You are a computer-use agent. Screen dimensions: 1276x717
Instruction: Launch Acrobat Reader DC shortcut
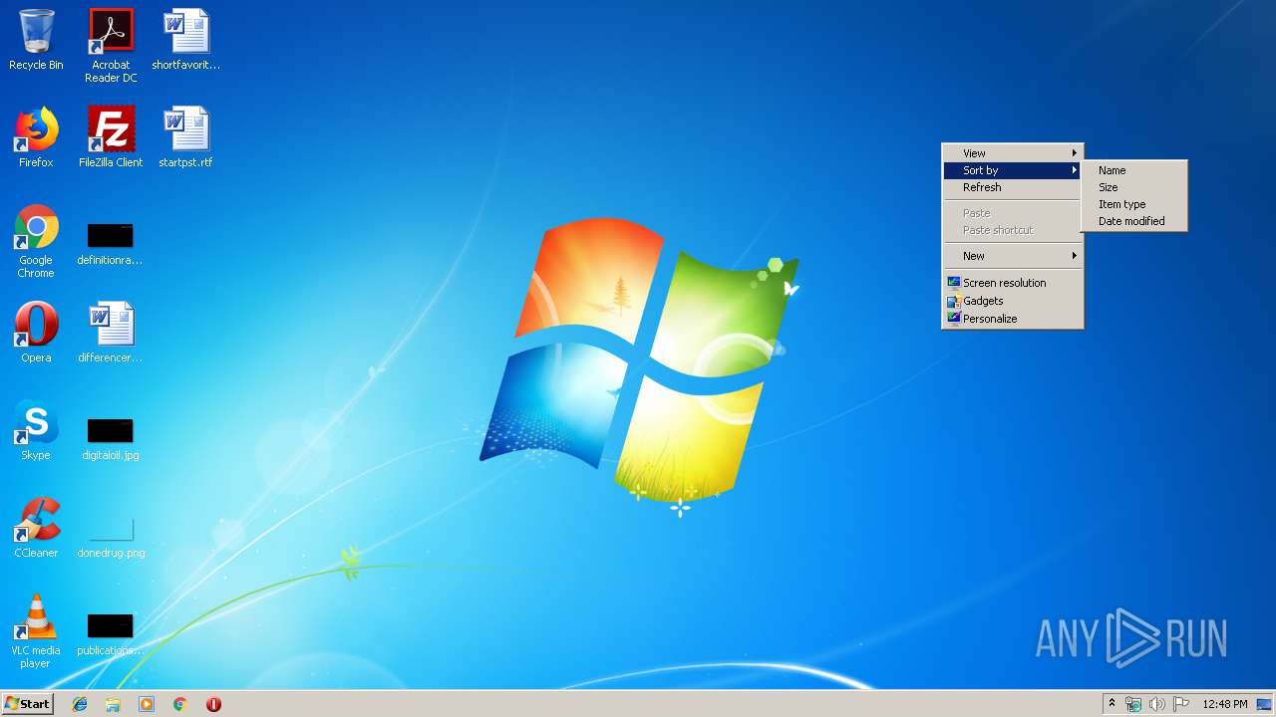(x=111, y=46)
